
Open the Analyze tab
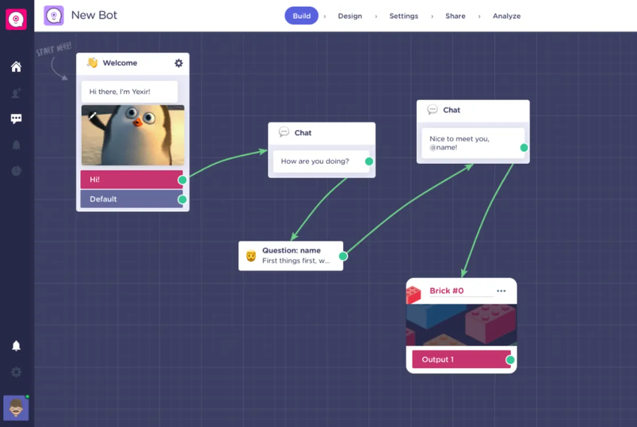(x=506, y=16)
